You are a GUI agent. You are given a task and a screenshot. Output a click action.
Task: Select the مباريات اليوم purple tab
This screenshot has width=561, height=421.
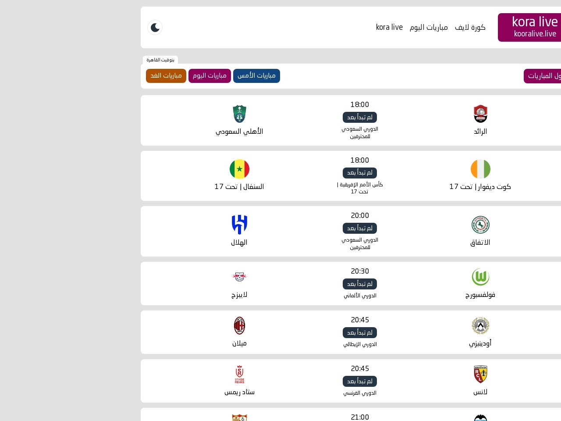[x=209, y=76]
